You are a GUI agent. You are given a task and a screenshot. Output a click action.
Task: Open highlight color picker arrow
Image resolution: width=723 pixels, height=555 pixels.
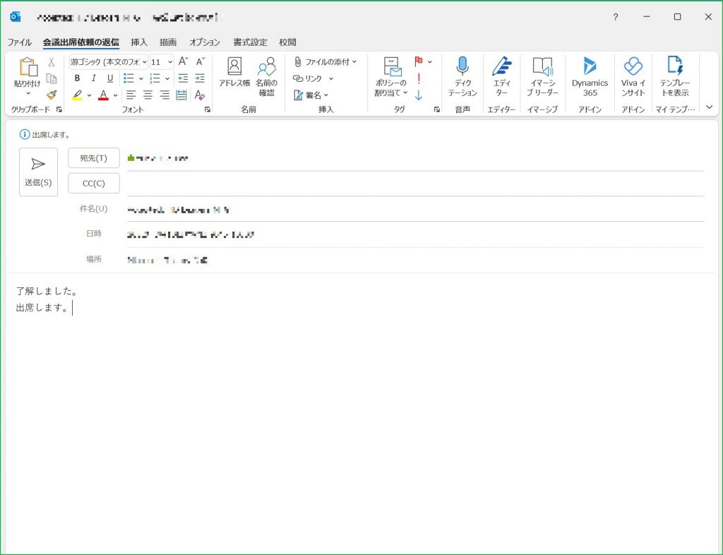pos(89,95)
